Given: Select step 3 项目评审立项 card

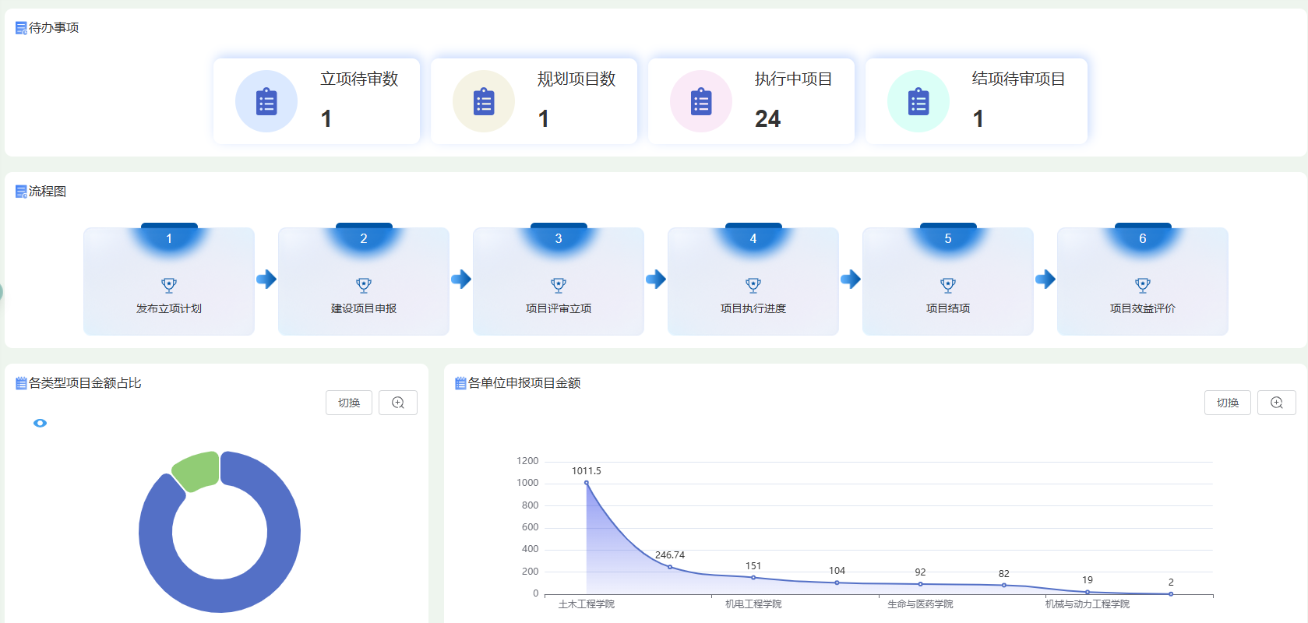Looking at the screenshot, I should point(559,281).
